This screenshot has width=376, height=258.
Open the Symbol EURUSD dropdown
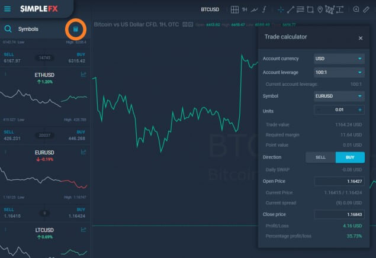tap(339, 96)
